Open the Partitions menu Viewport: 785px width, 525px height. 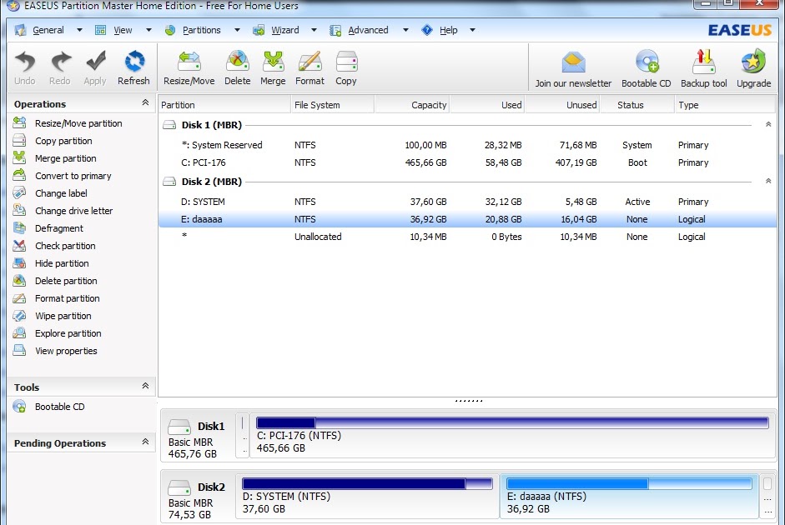click(201, 31)
